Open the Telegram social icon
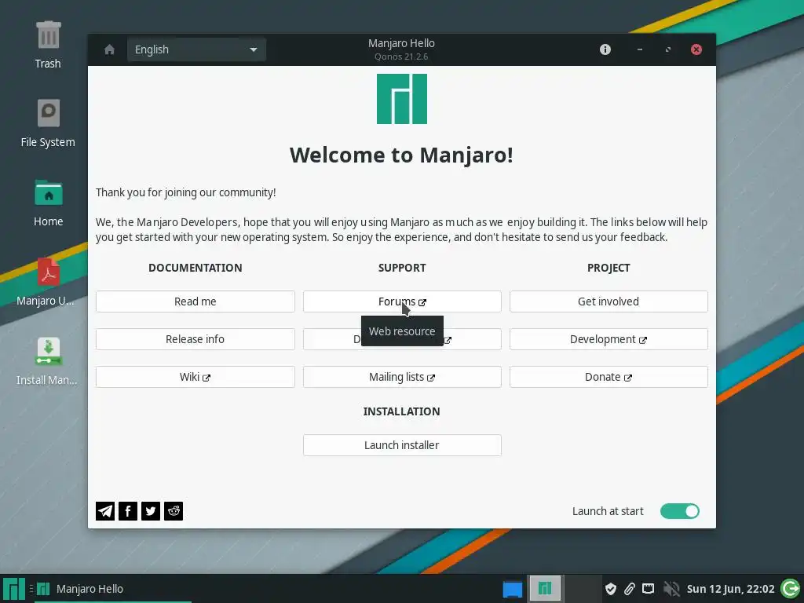This screenshot has height=603, width=804. point(105,510)
